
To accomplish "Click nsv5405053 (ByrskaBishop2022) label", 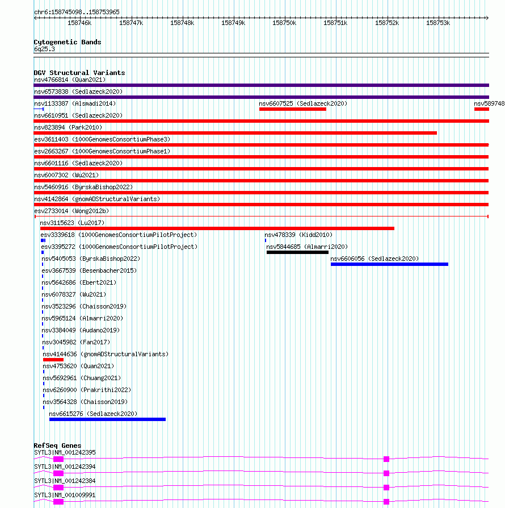I will coord(91,259).
